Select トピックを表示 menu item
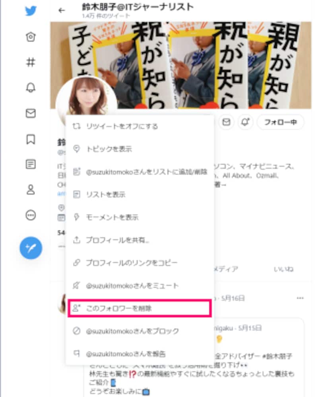Image resolution: width=318 pixels, height=397 pixels. pyautogui.click(x=140, y=149)
